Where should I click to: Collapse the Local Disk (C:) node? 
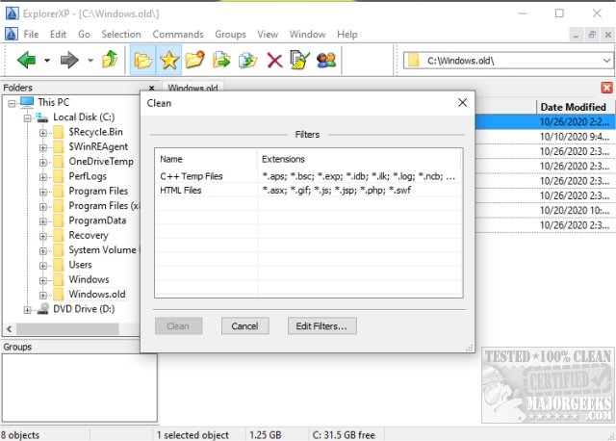(x=28, y=117)
